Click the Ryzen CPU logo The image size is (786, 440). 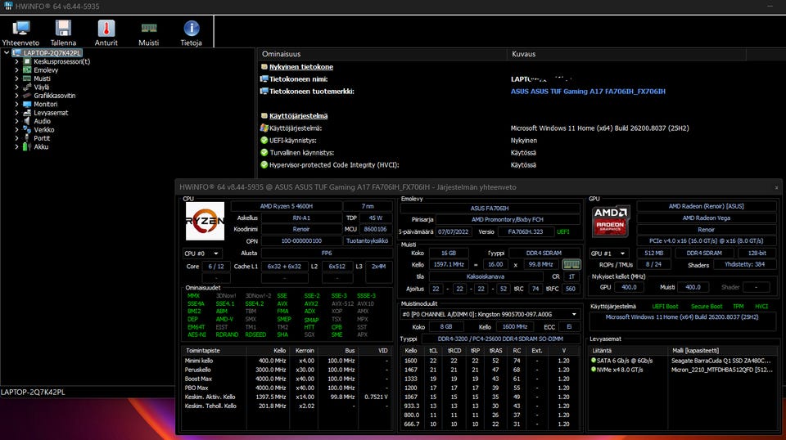[205, 222]
